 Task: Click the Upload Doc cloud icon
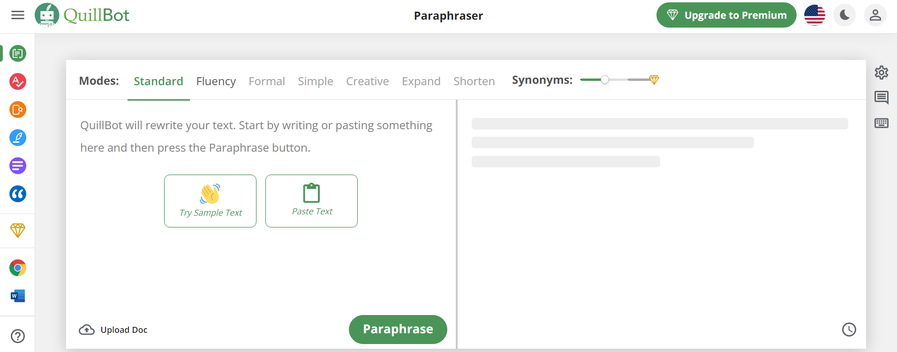tap(87, 330)
